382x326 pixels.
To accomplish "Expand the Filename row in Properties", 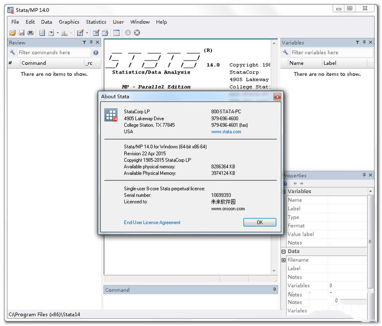I will 284,260.
